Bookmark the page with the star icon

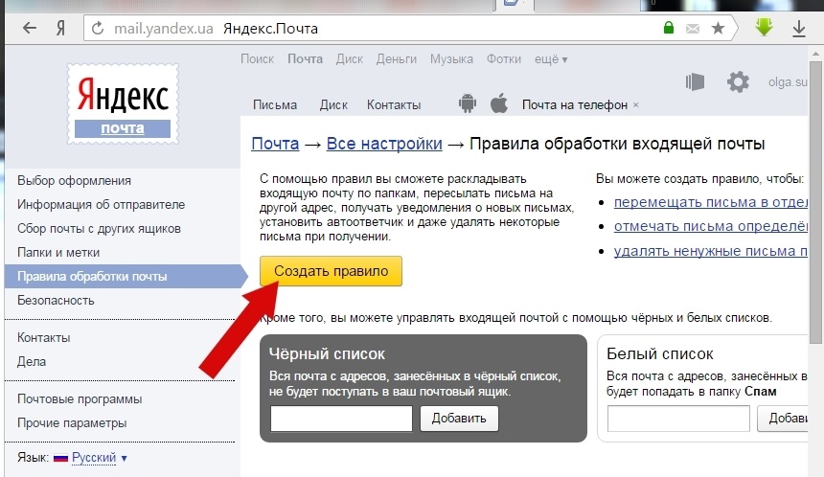[718, 28]
